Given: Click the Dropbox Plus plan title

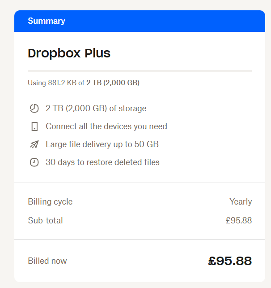Looking at the screenshot, I should coord(69,53).
